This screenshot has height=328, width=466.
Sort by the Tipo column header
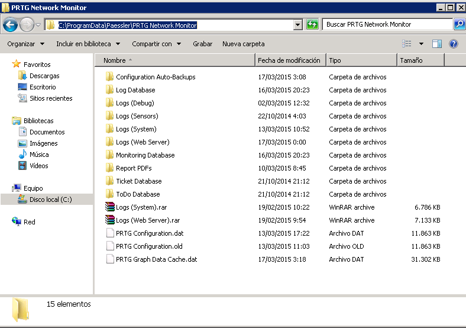coord(362,60)
